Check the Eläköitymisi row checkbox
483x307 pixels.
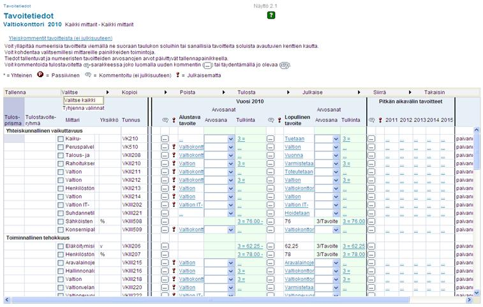pos(61,246)
